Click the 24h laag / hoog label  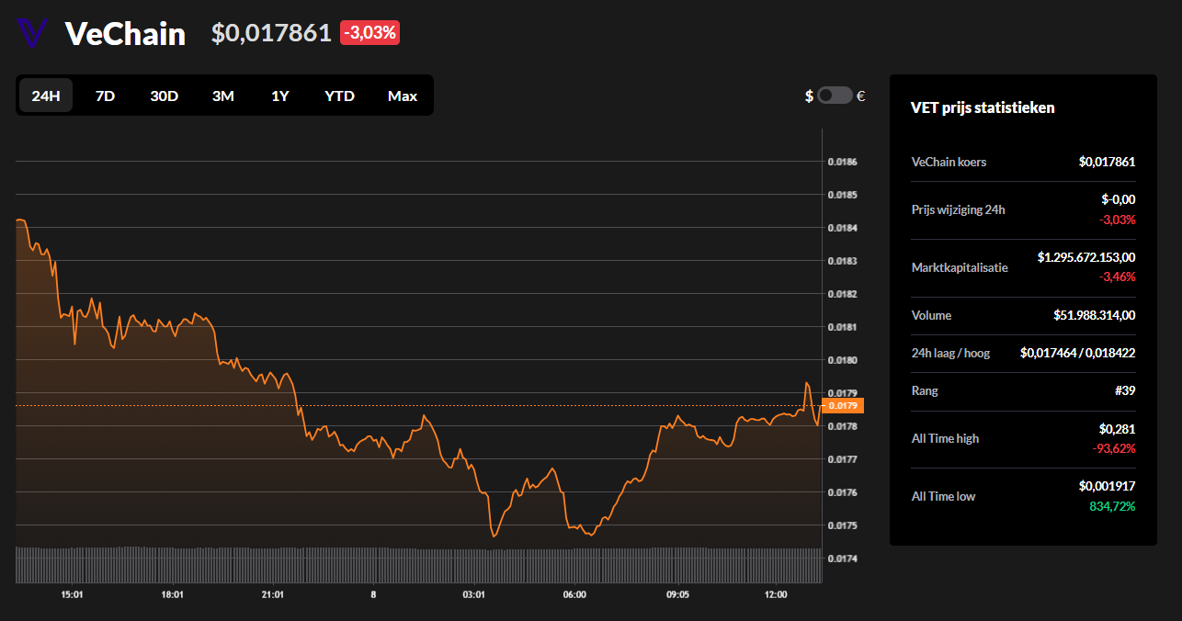[x=950, y=353]
